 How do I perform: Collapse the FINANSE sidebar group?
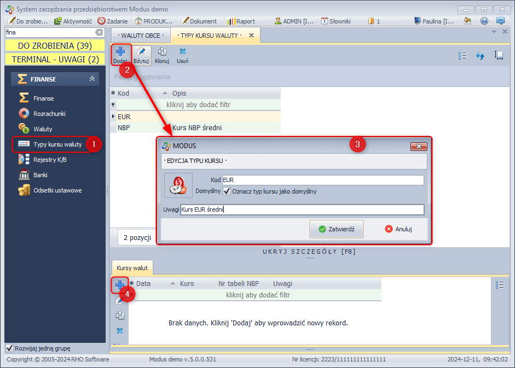[92, 79]
